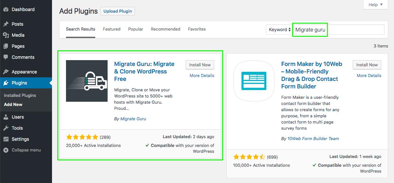The width and height of the screenshot is (394, 183).
Task: Click the Appearance paintbrush icon
Action: [6, 72]
